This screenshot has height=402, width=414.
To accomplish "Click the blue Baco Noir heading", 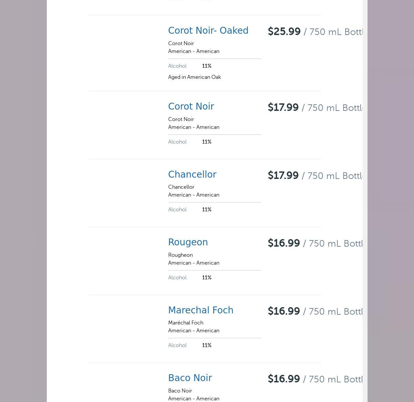I will pos(190,378).
